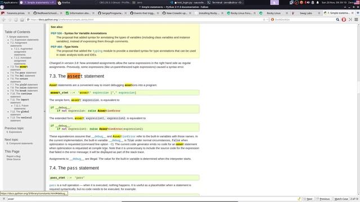This screenshot has height=202, width=360.
Task: Switch to the SergeyPirogov tab
Action: click(x=112, y=13)
